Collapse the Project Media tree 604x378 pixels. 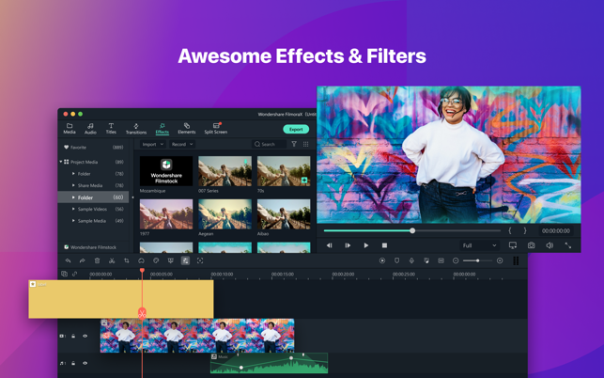61,162
